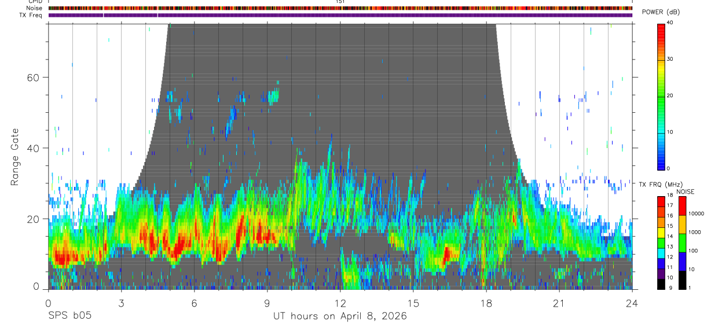Click the 40 label on POWER scale
The image size is (711, 328).
670,23
